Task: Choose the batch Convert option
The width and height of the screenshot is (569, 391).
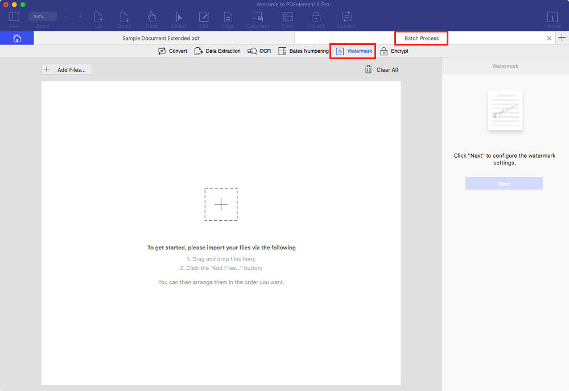Action: click(173, 51)
